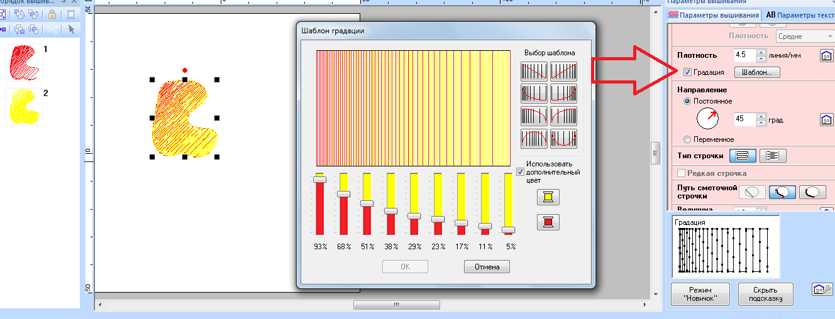Screen dimensions: 835x319
Task: Click the first second-row overlapping squares order icon
Action: click(x=19, y=29)
